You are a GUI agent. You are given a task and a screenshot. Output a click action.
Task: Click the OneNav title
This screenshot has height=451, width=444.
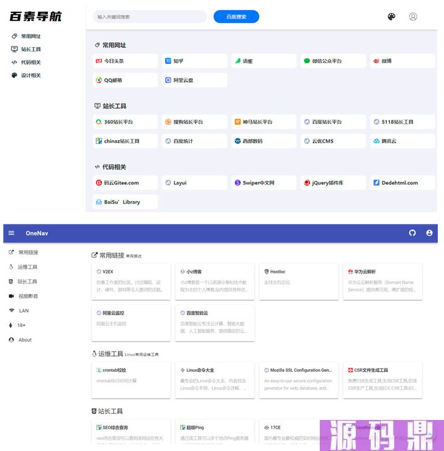(x=37, y=233)
